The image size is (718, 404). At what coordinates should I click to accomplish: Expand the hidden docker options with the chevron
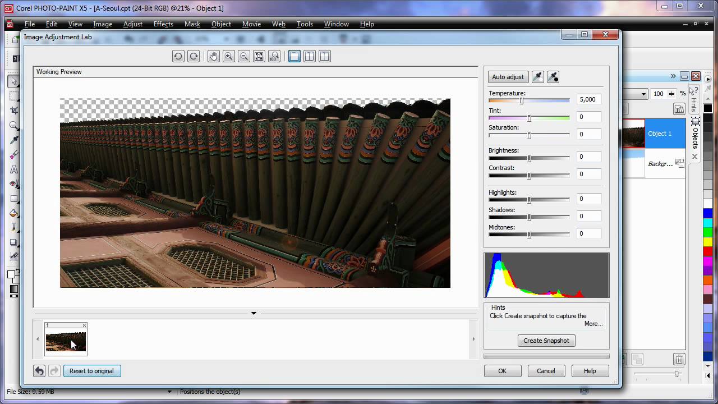pyautogui.click(x=673, y=76)
